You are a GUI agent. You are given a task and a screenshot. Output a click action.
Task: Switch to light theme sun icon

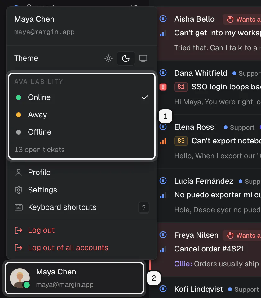pos(108,58)
